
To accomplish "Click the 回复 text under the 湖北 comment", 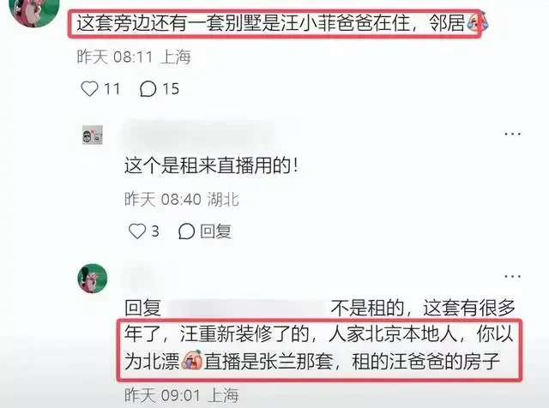I will click(x=215, y=231).
